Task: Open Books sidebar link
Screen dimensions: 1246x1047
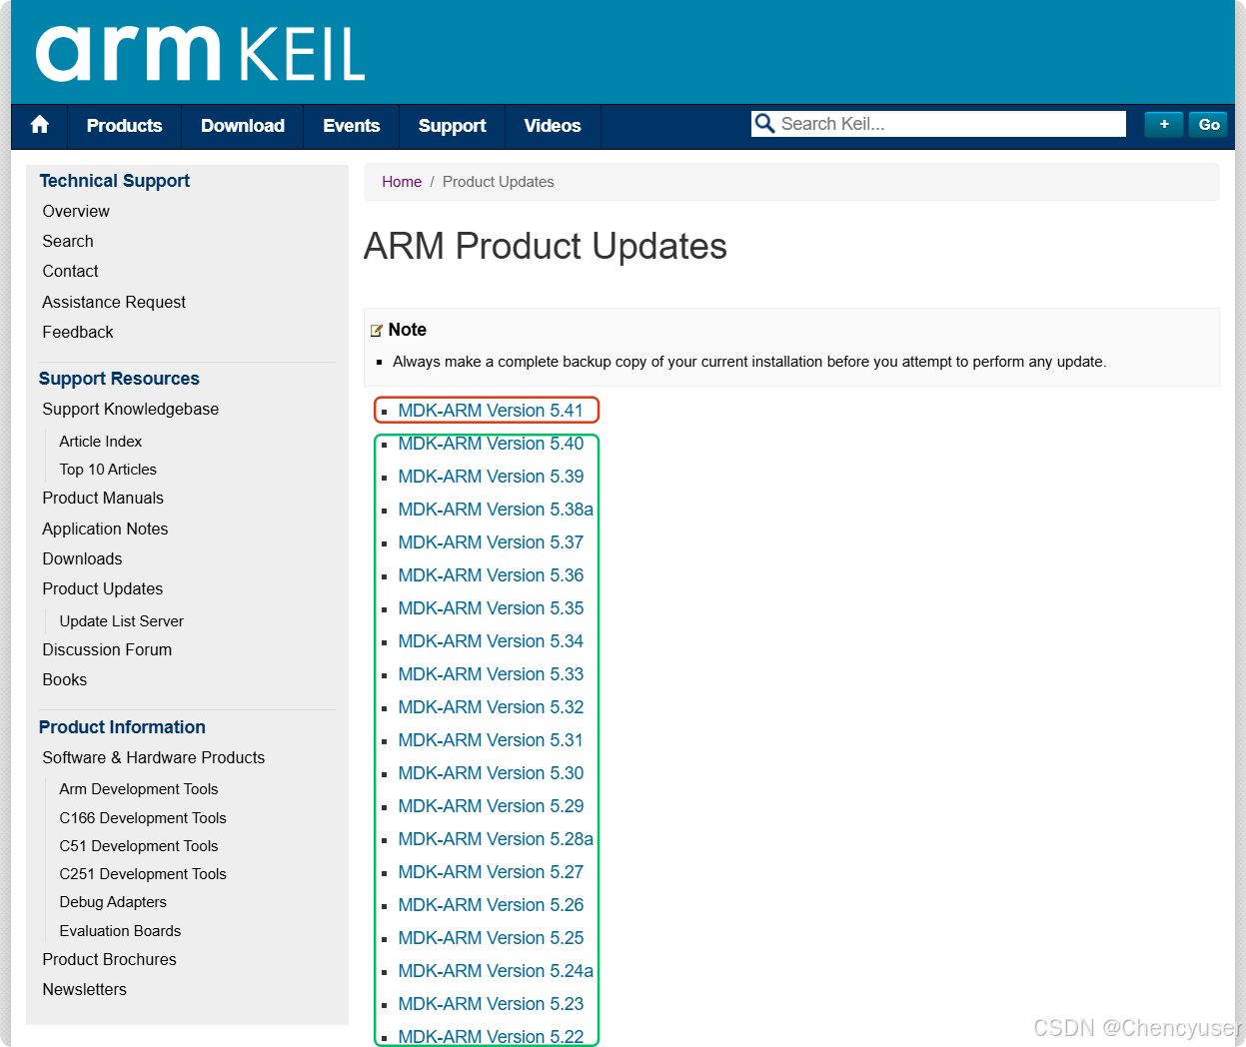Action: pos(65,680)
